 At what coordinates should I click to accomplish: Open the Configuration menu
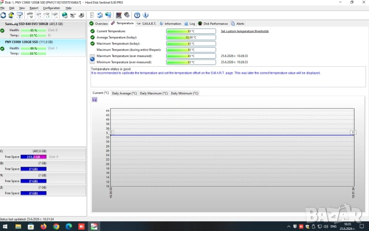pyautogui.click(x=51, y=8)
